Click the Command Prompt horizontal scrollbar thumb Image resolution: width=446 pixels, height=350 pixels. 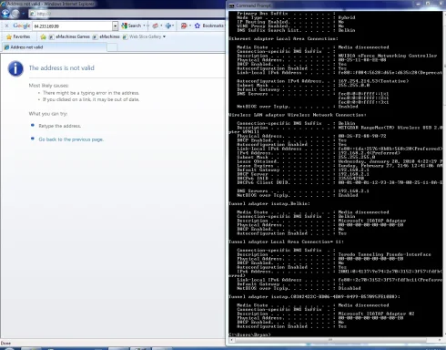click(329, 340)
